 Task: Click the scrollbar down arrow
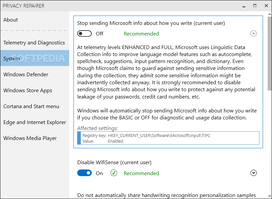point(269,196)
